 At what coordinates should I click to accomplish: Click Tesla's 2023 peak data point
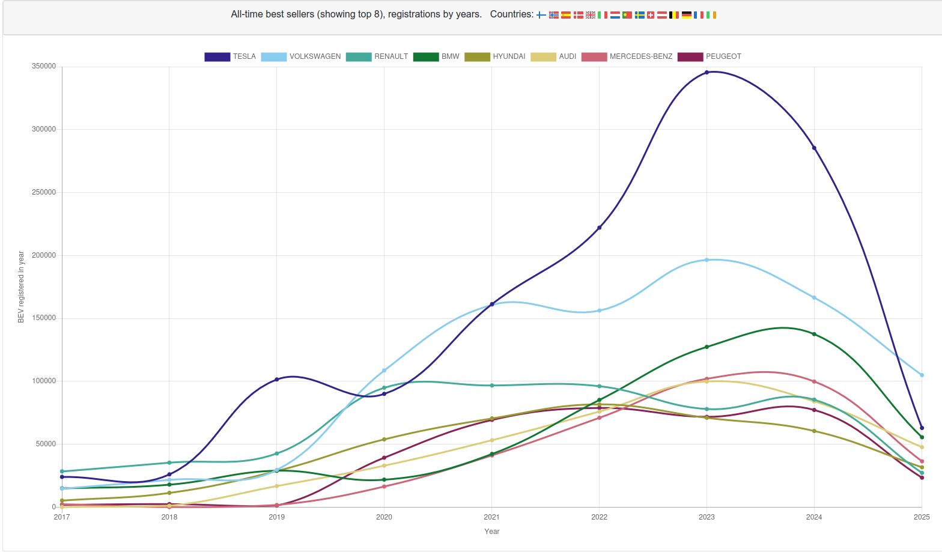(x=706, y=72)
